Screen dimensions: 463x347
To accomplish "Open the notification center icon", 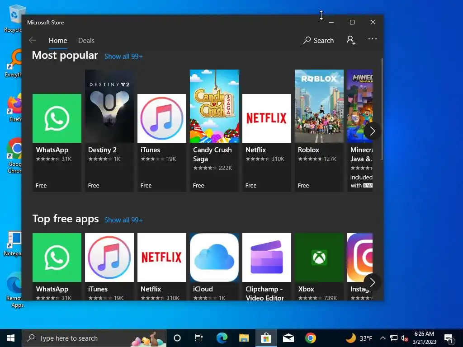I will (x=449, y=338).
